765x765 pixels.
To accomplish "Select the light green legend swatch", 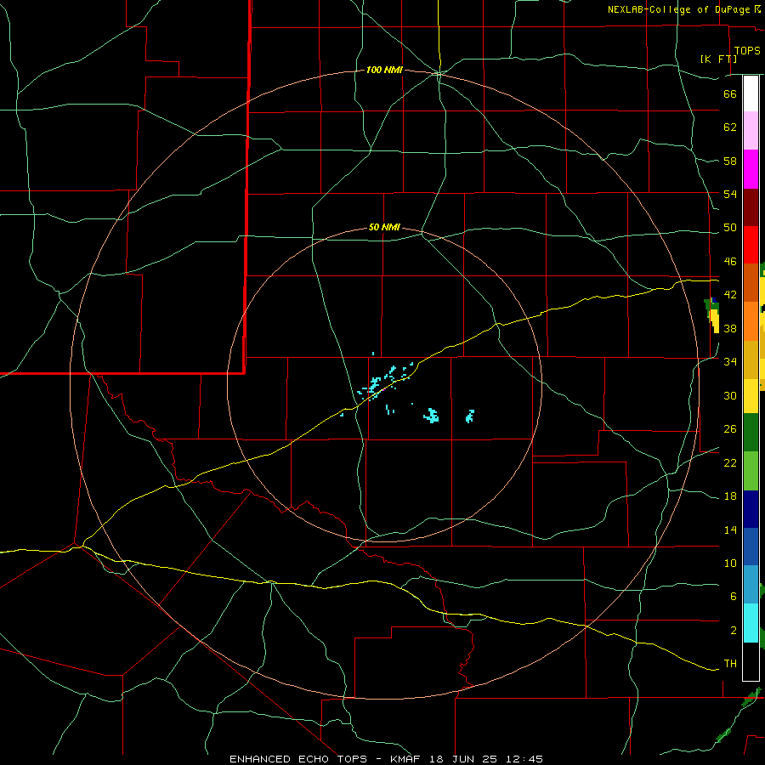I will [x=751, y=471].
